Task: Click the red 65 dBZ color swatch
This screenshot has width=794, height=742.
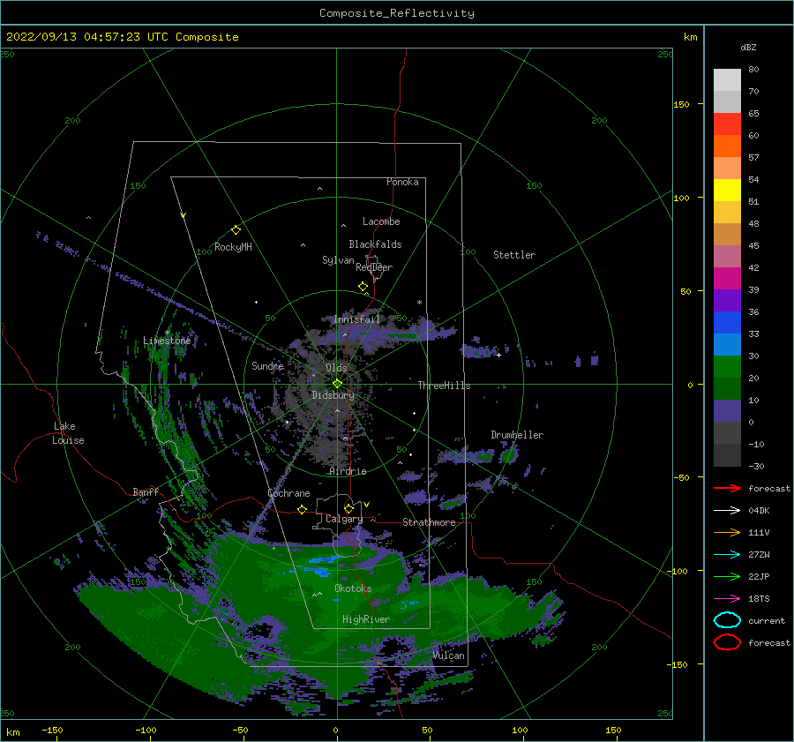Action: (x=727, y=124)
